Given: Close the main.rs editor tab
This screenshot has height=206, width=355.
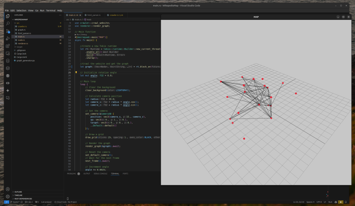Looking at the screenshot, I should 80,15.
